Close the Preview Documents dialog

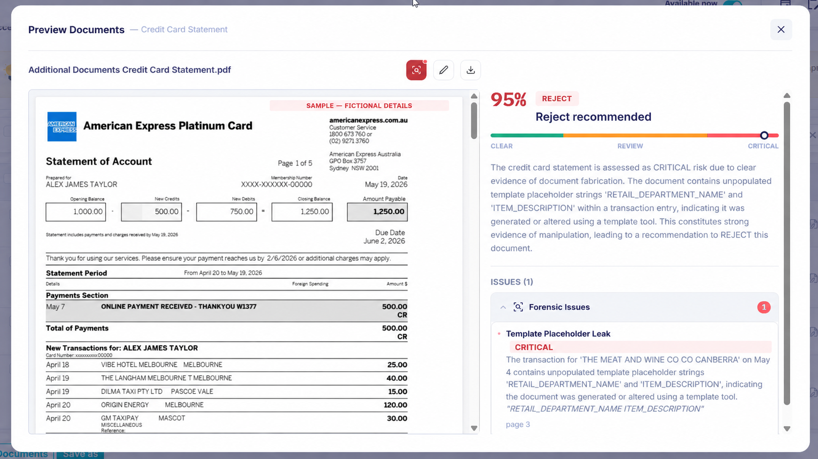coord(781,29)
